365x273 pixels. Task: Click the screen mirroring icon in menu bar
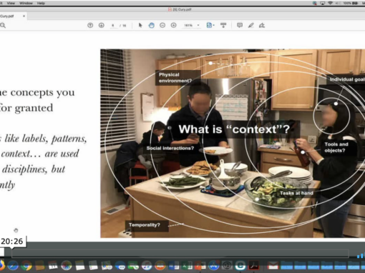pos(323,3)
